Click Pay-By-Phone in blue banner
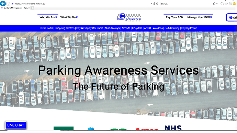237x133 pixels. (x=189, y=28)
